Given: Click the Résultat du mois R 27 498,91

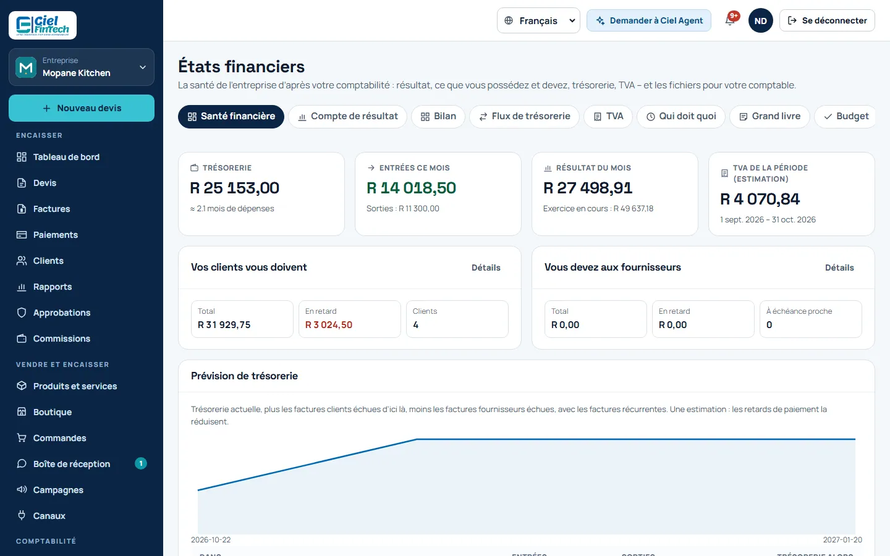Looking at the screenshot, I should (x=588, y=188).
